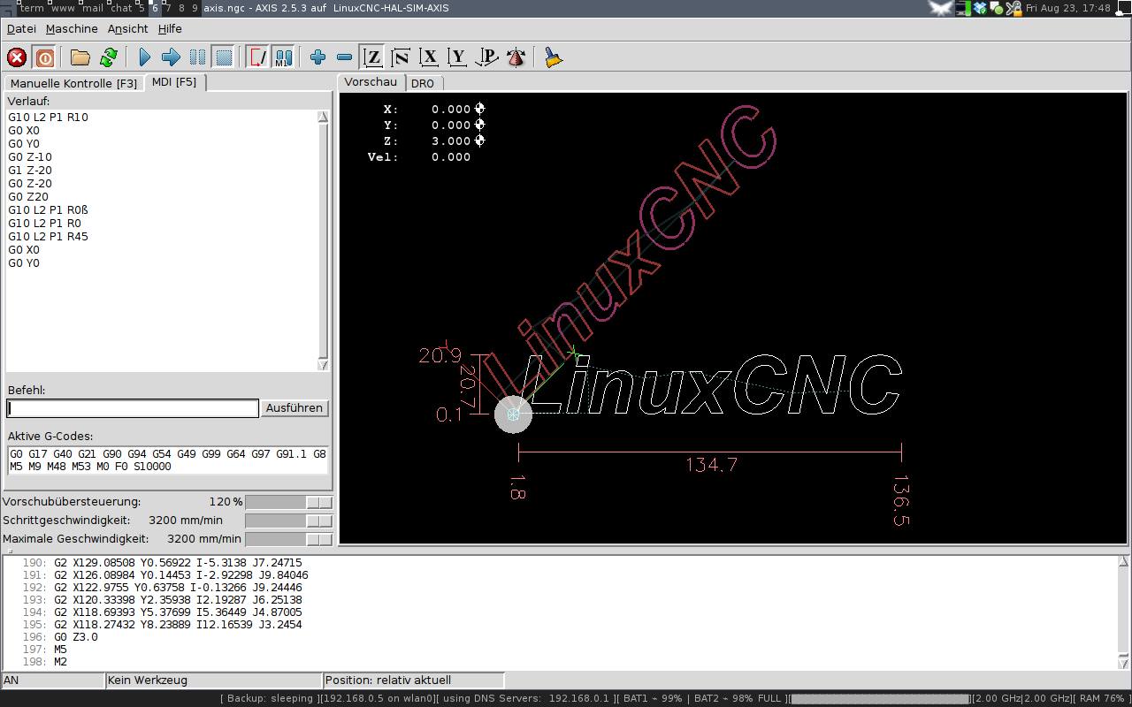Adjust Schrittgeschwindigkeit slider

[289, 521]
